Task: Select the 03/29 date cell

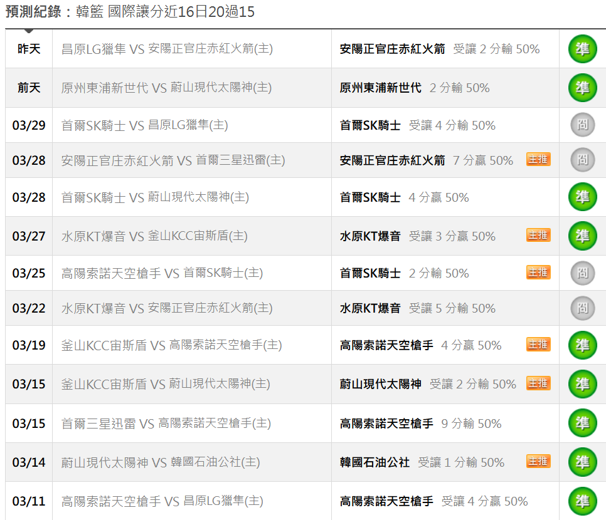Action: tap(29, 125)
